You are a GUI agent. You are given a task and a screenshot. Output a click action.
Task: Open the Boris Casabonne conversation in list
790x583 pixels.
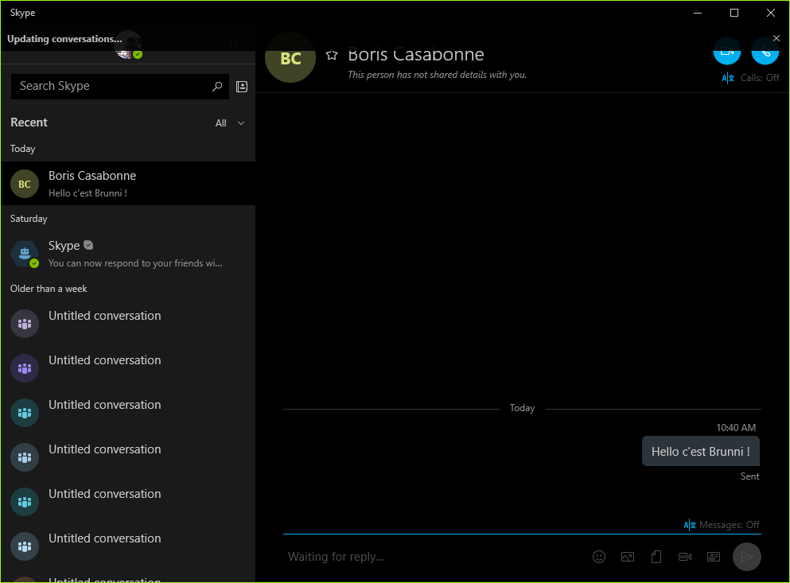pyautogui.click(x=127, y=184)
